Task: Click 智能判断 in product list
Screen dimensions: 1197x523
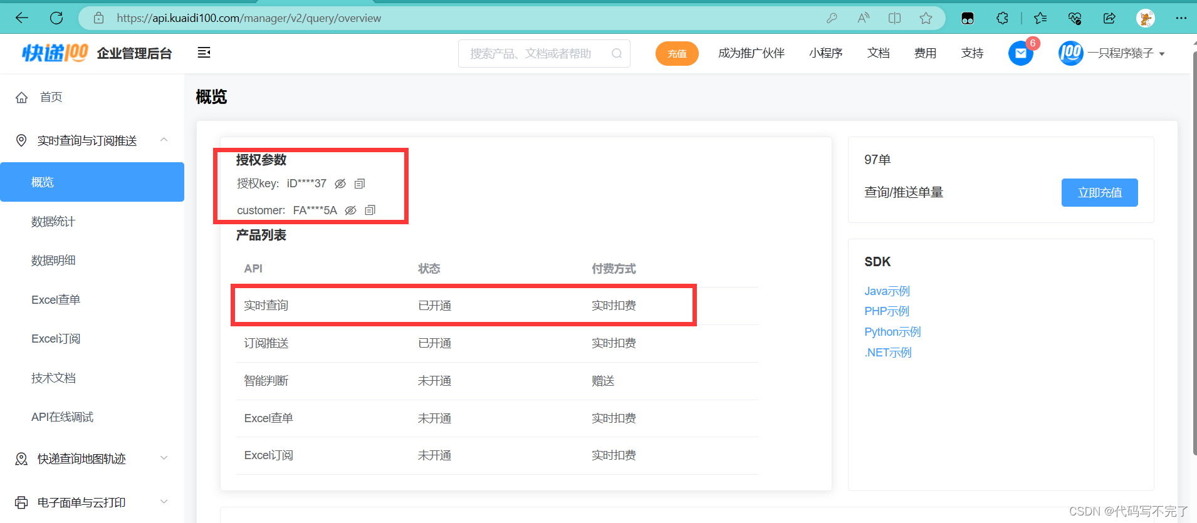Action: pos(266,381)
